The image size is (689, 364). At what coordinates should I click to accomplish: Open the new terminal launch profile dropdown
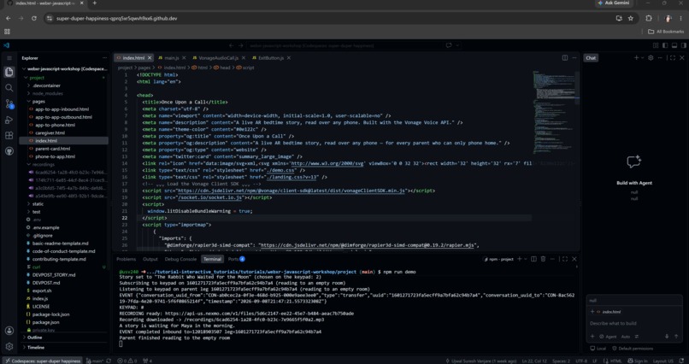click(525, 259)
